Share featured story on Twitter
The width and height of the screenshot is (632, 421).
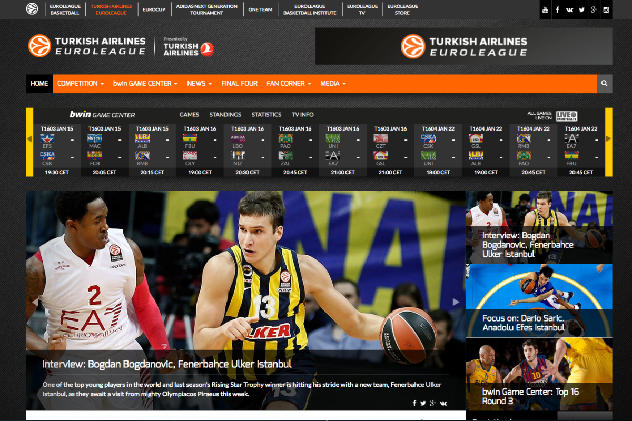pos(423,403)
